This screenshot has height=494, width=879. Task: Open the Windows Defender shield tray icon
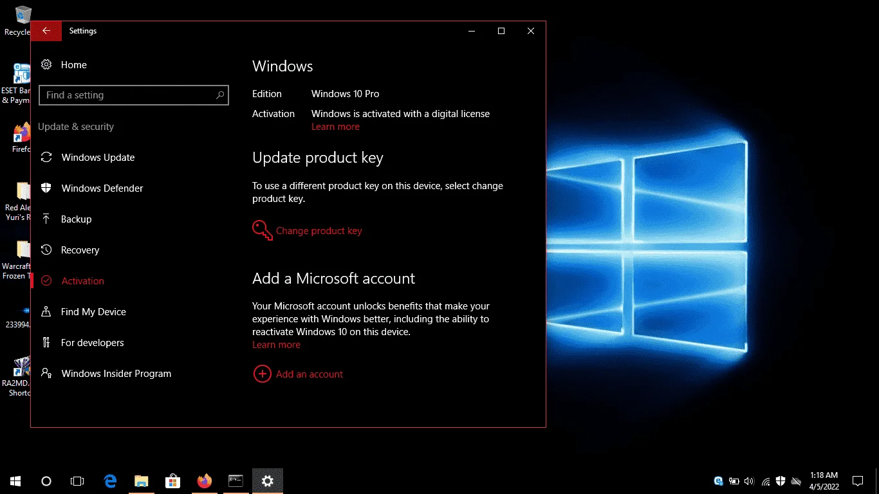point(781,481)
